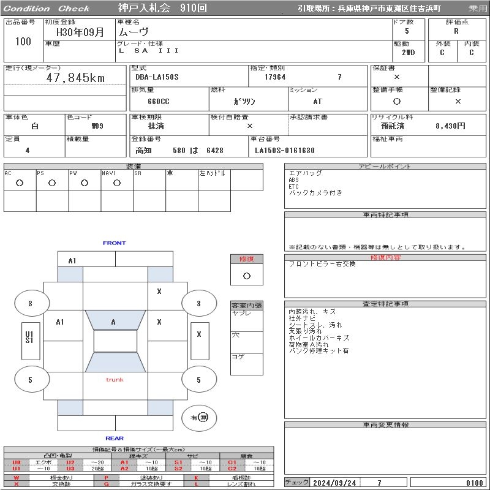Viewport: 490px width, 490px height.
Task: Click the trunk area of car diagram
Action: [x=115, y=380]
